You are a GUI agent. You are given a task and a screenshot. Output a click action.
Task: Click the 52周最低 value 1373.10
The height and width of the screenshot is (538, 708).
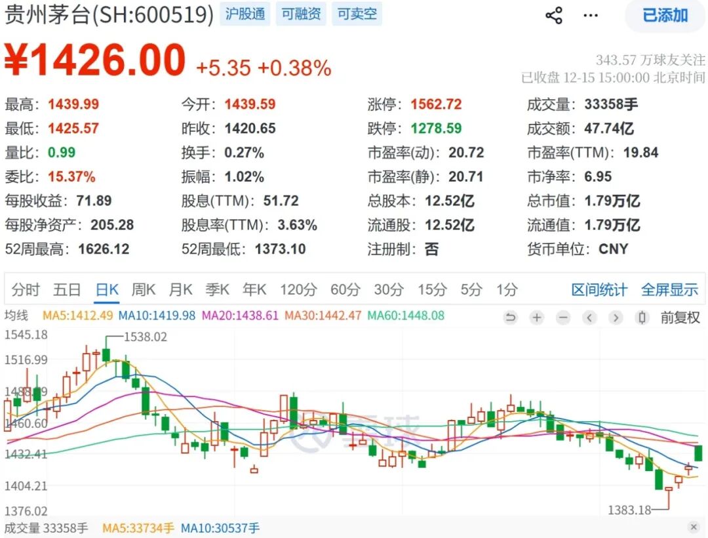coord(281,249)
